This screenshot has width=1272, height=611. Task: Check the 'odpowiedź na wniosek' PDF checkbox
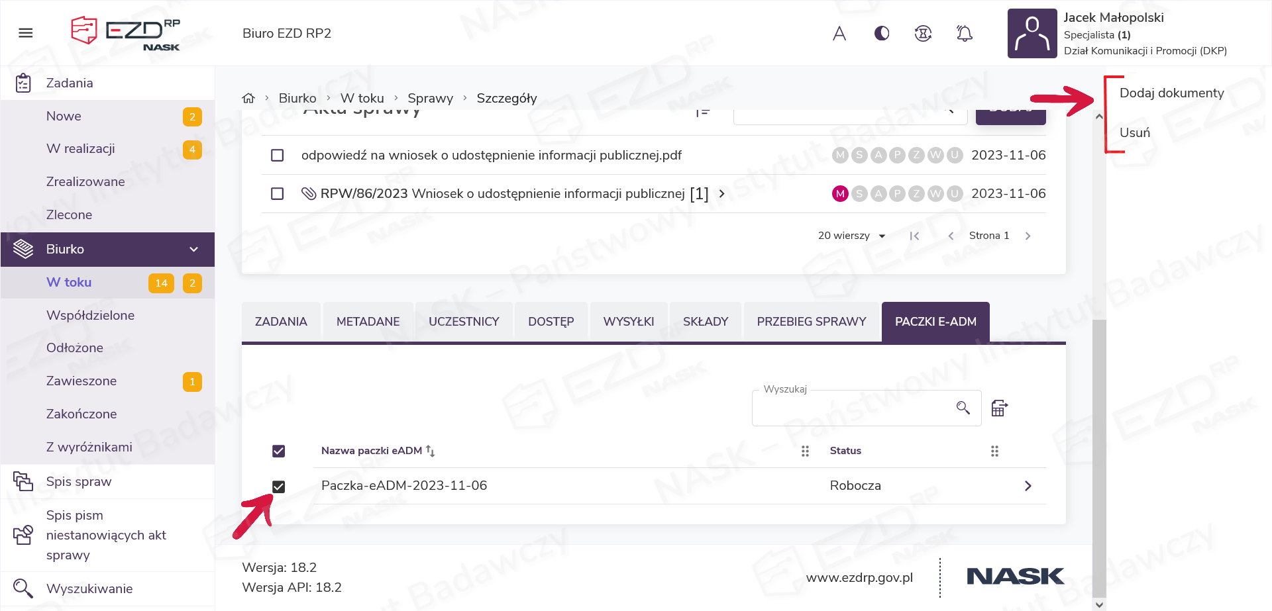[x=278, y=156]
